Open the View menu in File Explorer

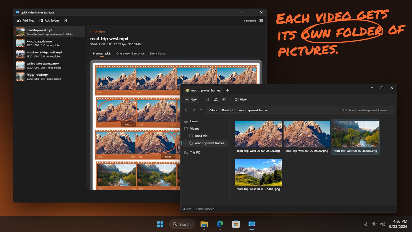coord(241,100)
